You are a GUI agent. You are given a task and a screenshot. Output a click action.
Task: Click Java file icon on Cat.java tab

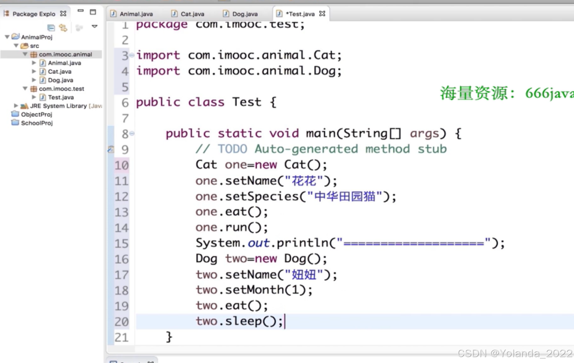coord(174,14)
